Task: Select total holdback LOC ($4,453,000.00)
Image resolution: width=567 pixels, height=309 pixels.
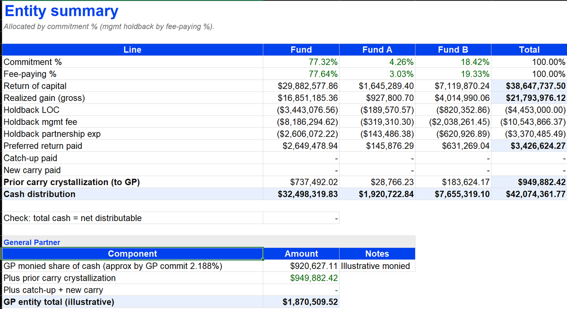Action: (x=529, y=110)
